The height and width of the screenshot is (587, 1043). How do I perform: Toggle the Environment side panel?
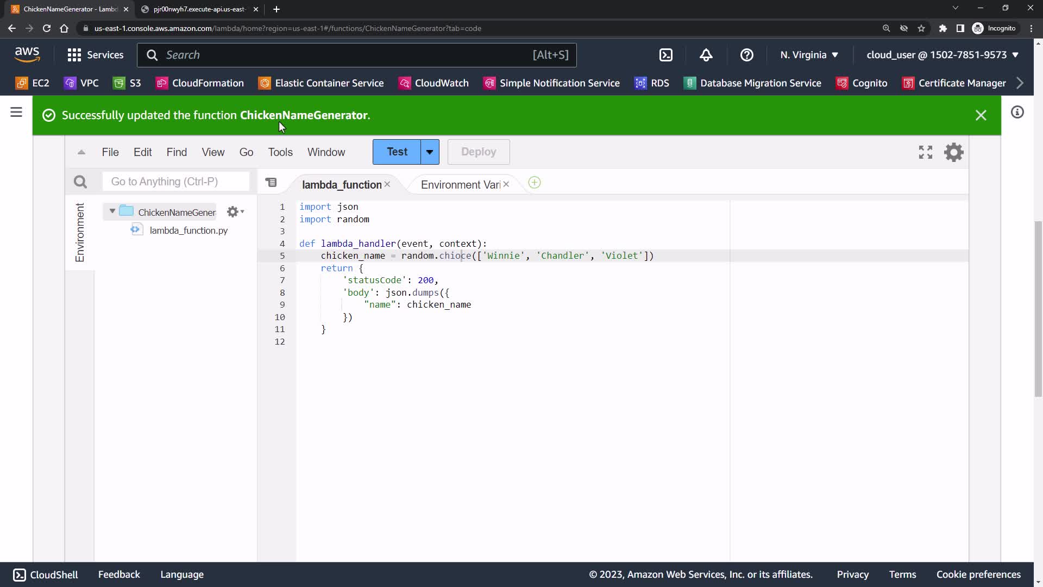(80, 233)
